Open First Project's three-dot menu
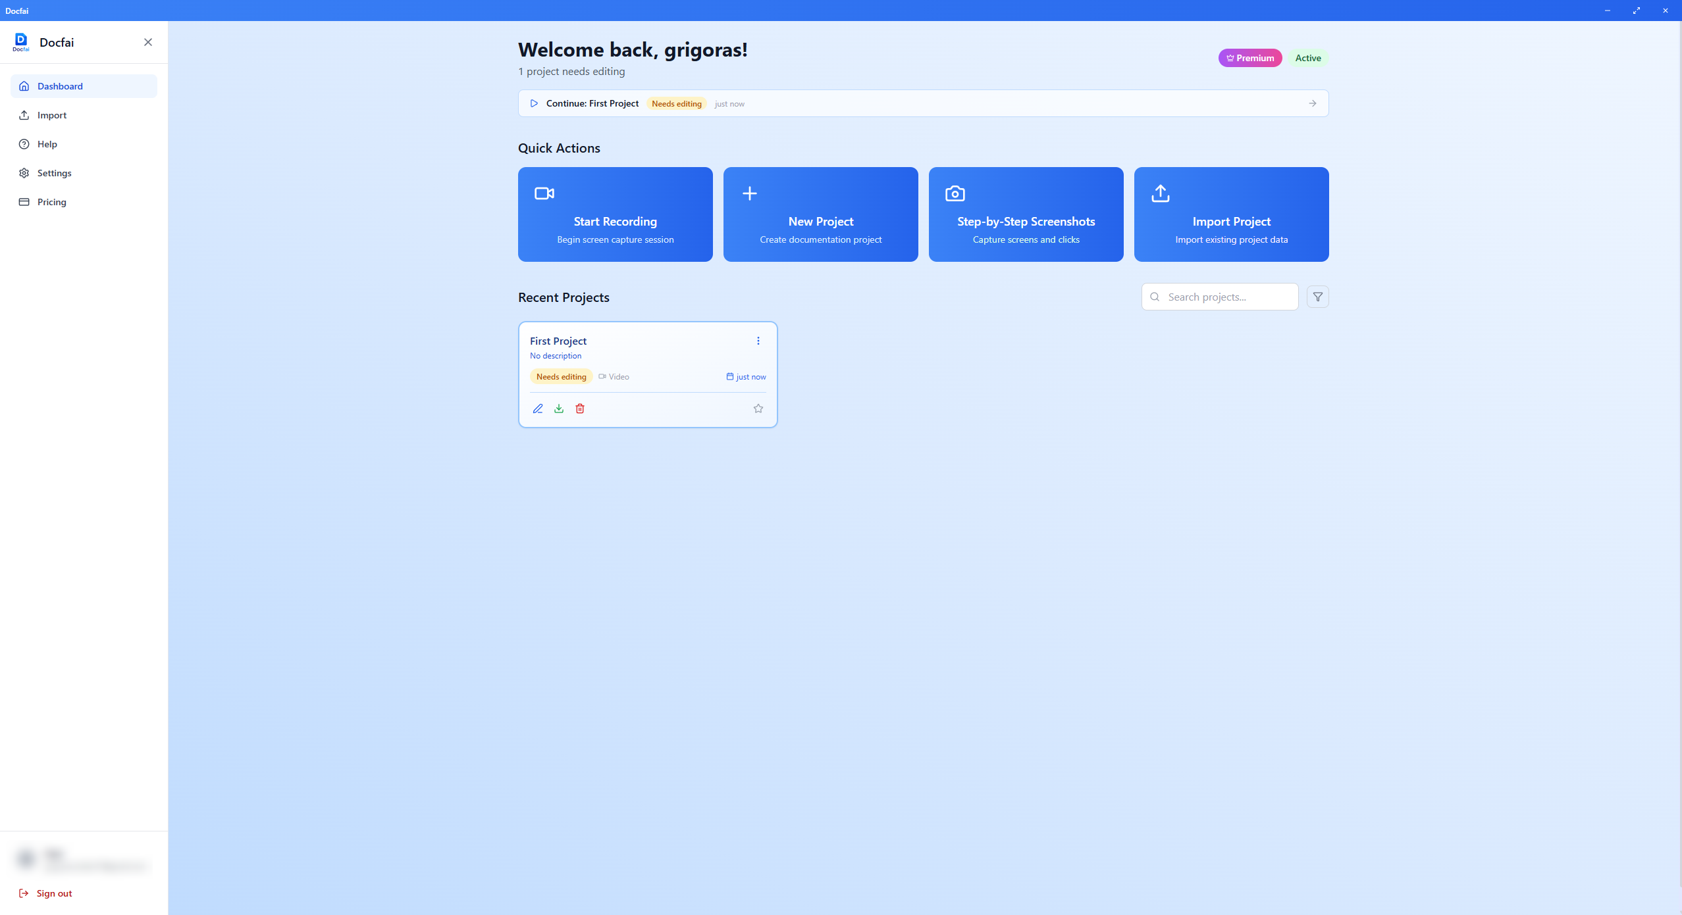Screen dimensions: 1682x915 (x=758, y=341)
